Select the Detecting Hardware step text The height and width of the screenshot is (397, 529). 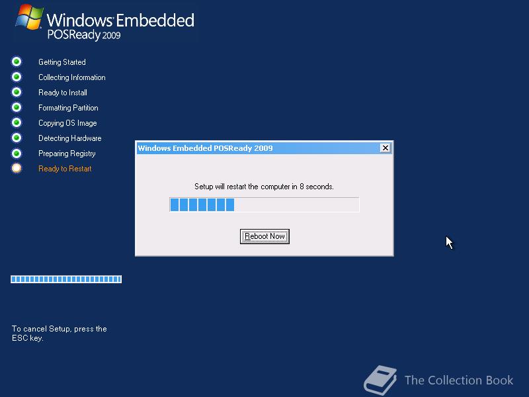70,138
